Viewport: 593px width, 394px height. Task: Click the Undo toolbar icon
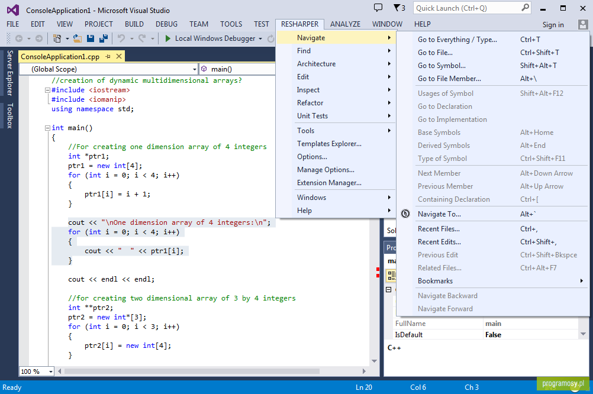(121, 38)
